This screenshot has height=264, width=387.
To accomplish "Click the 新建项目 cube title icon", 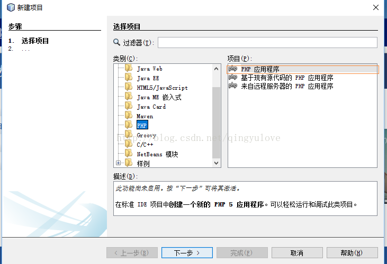I will [x=11, y=7].
